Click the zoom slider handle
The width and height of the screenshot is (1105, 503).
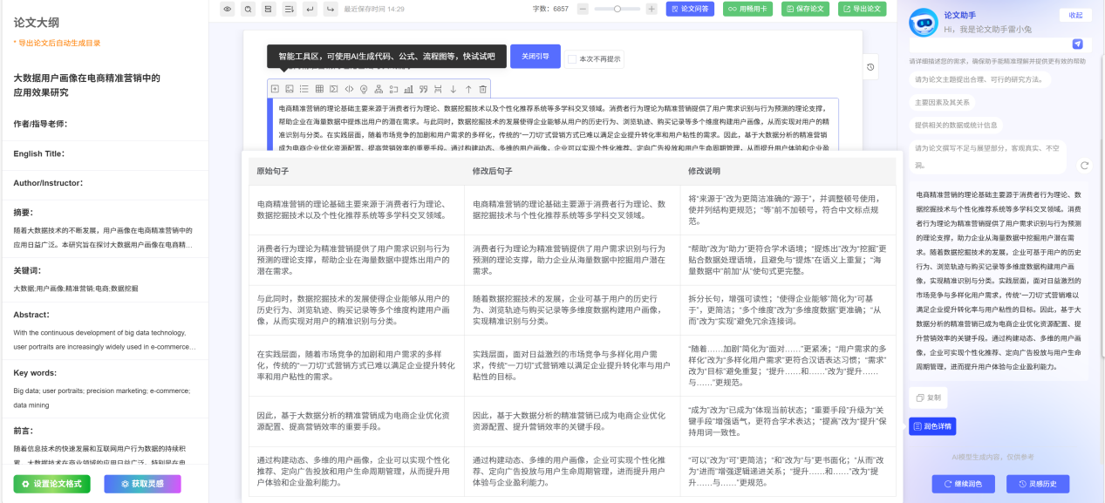tap(617, 9)
